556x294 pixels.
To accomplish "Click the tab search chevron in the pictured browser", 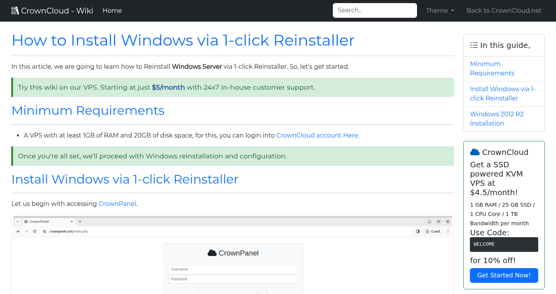I will pos(17,221).
